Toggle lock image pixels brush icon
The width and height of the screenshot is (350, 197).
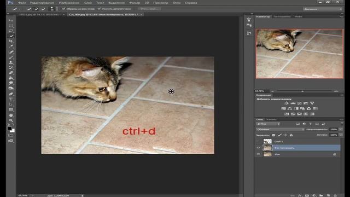click(x=279, y=135)
